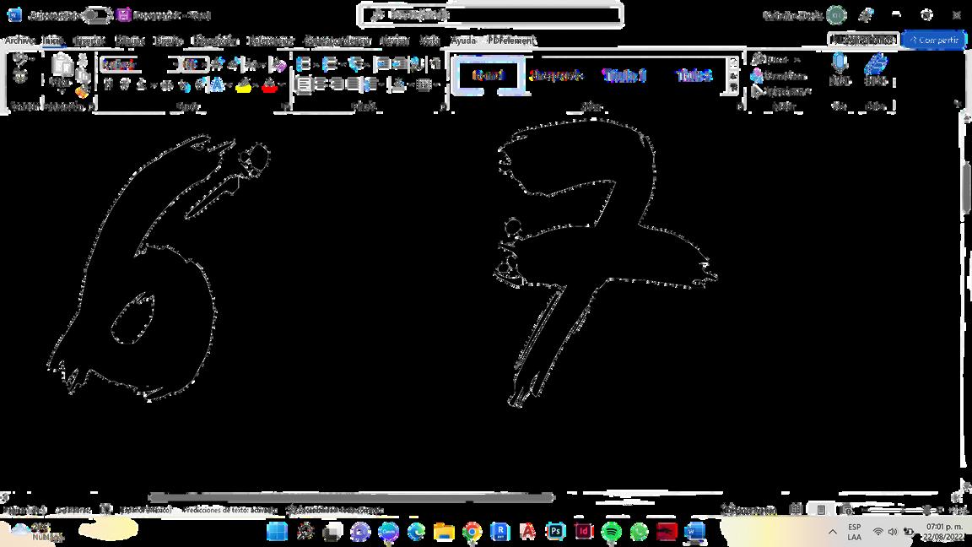Open Google Chrome from taskbar
Image resolution: width=972 pixels, height=547 pixels.
pyautogui.click(x=472, y=532)
